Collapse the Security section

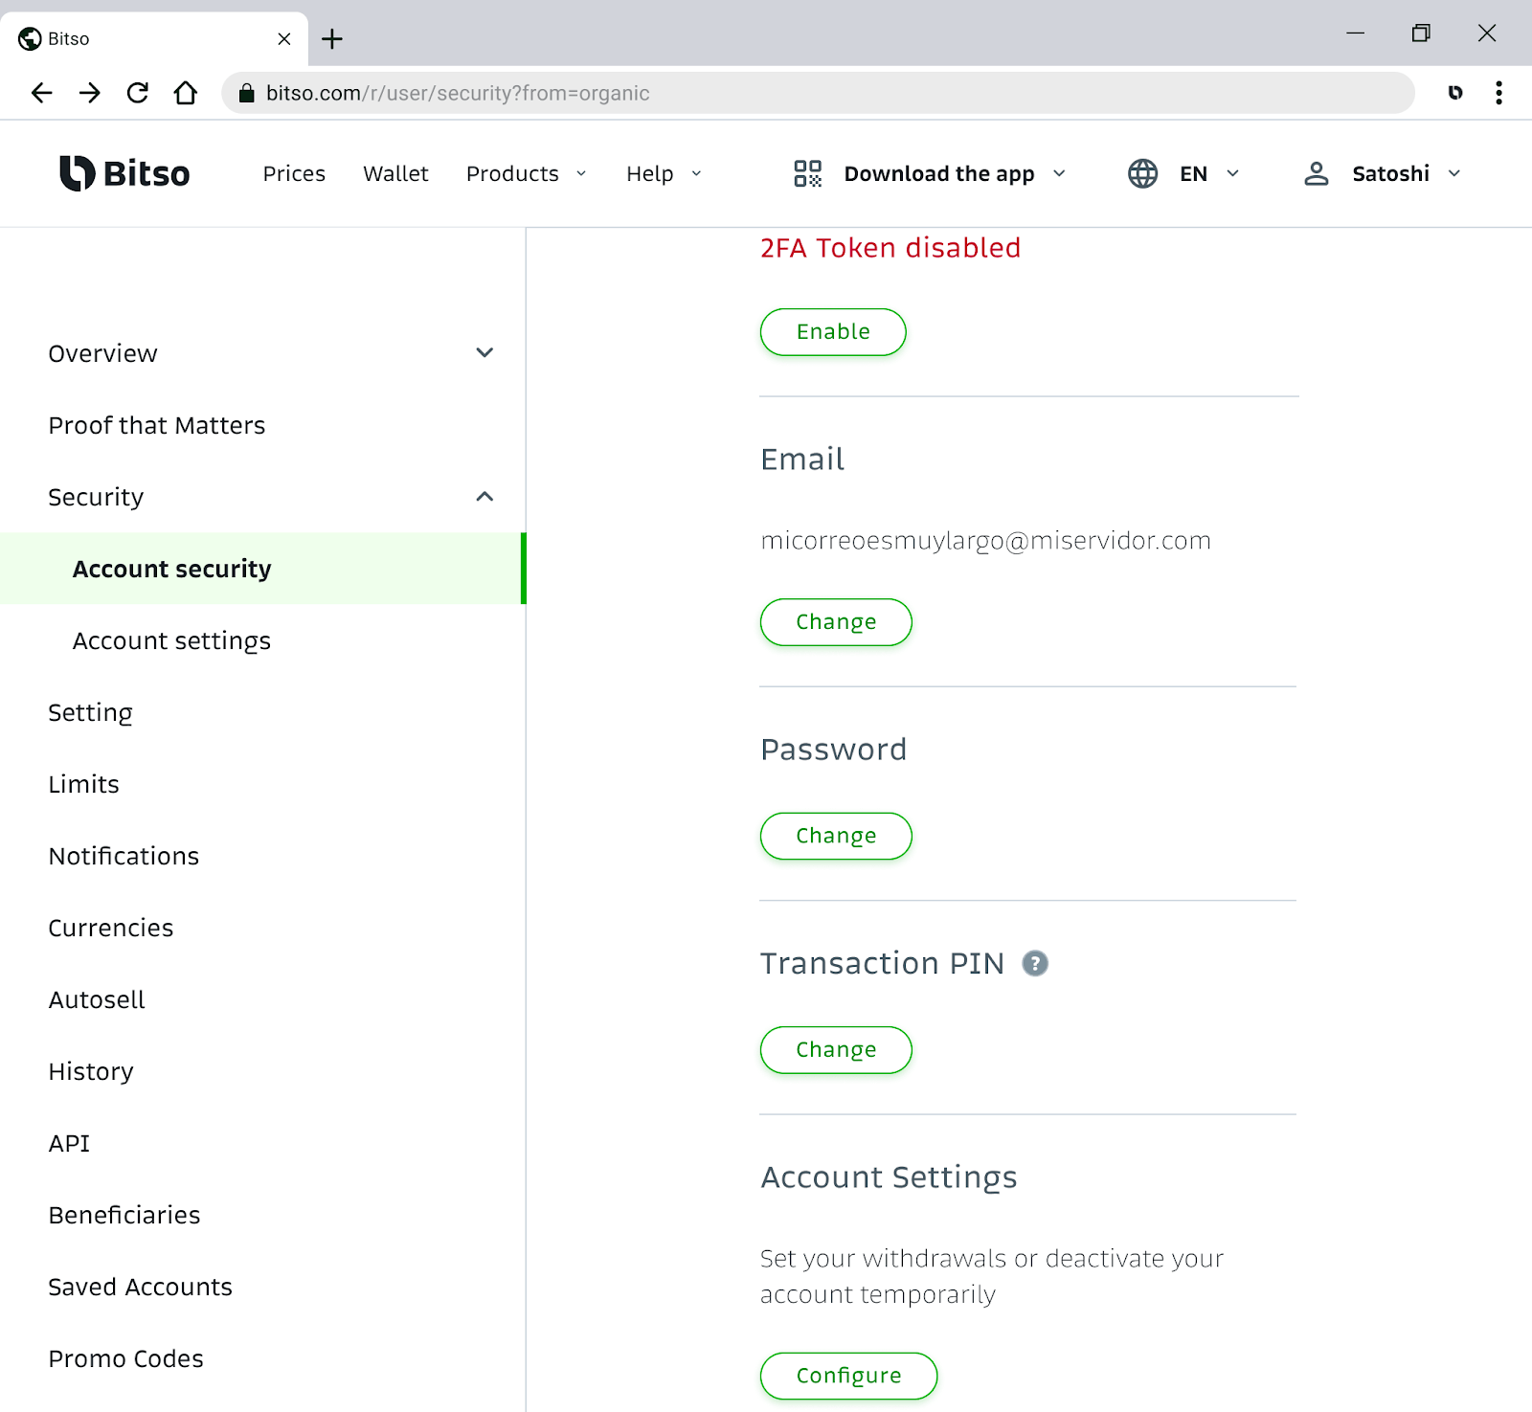click(484, 497)
